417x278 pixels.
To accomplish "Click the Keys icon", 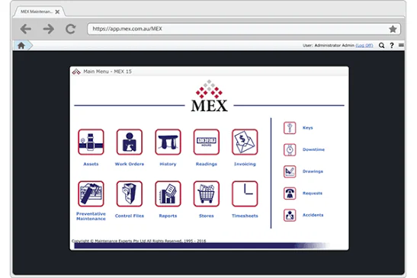I will [290, 128].
